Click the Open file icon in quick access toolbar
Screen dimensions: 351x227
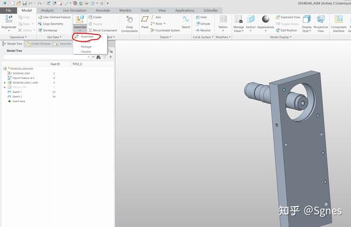(19, 4)
